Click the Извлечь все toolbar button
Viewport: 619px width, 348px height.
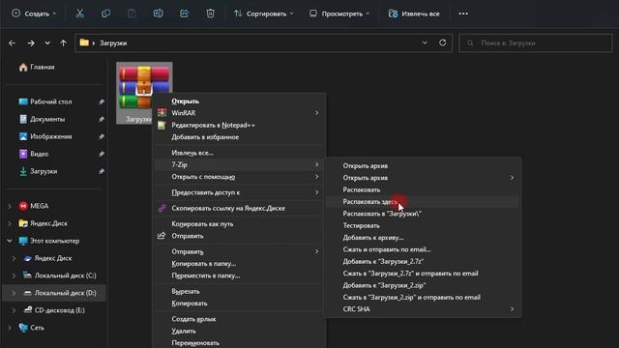414,14
